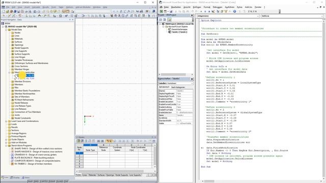This screenshot has height=183, width=326.
Task: Open the Add-on Modules menu in RFEM
Action: coord(83,7)
